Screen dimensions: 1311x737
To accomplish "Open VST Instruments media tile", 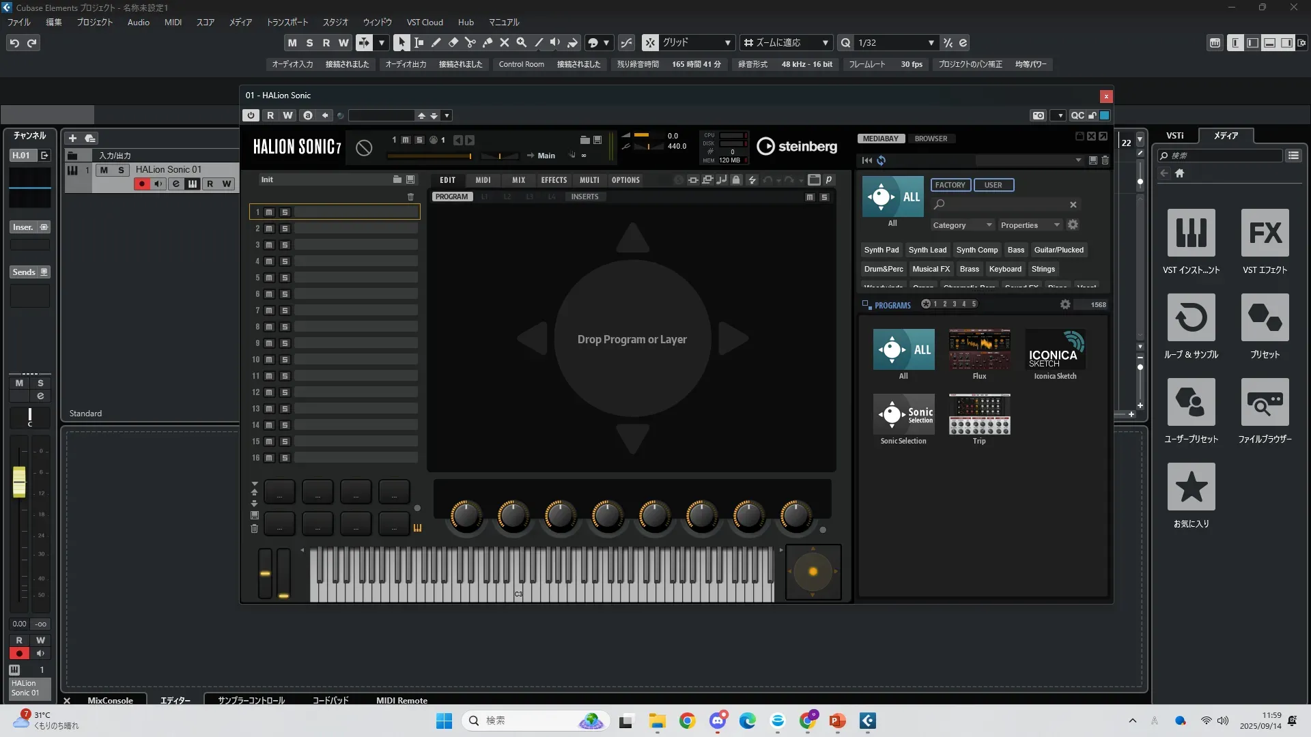I will (x=1191, y=233).
